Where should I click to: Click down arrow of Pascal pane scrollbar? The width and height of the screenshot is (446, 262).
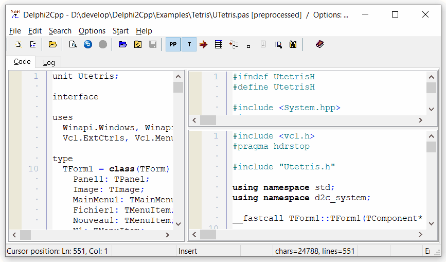(x=179, y=224)
